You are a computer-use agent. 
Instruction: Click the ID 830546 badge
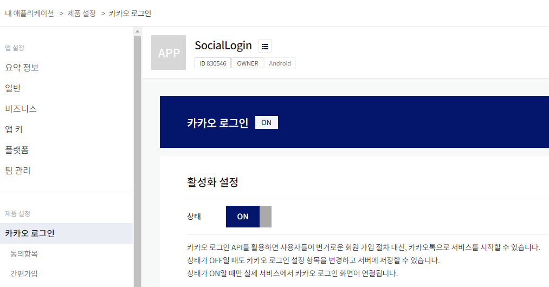click(x=212, y=63)
